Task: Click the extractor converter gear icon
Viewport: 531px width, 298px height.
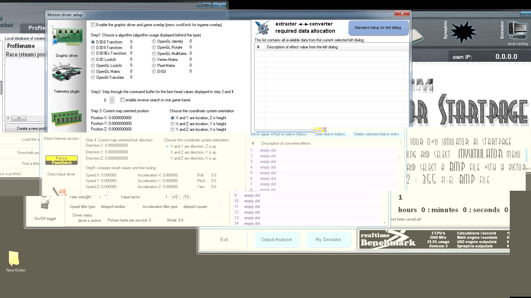Action: pos(263,28)
